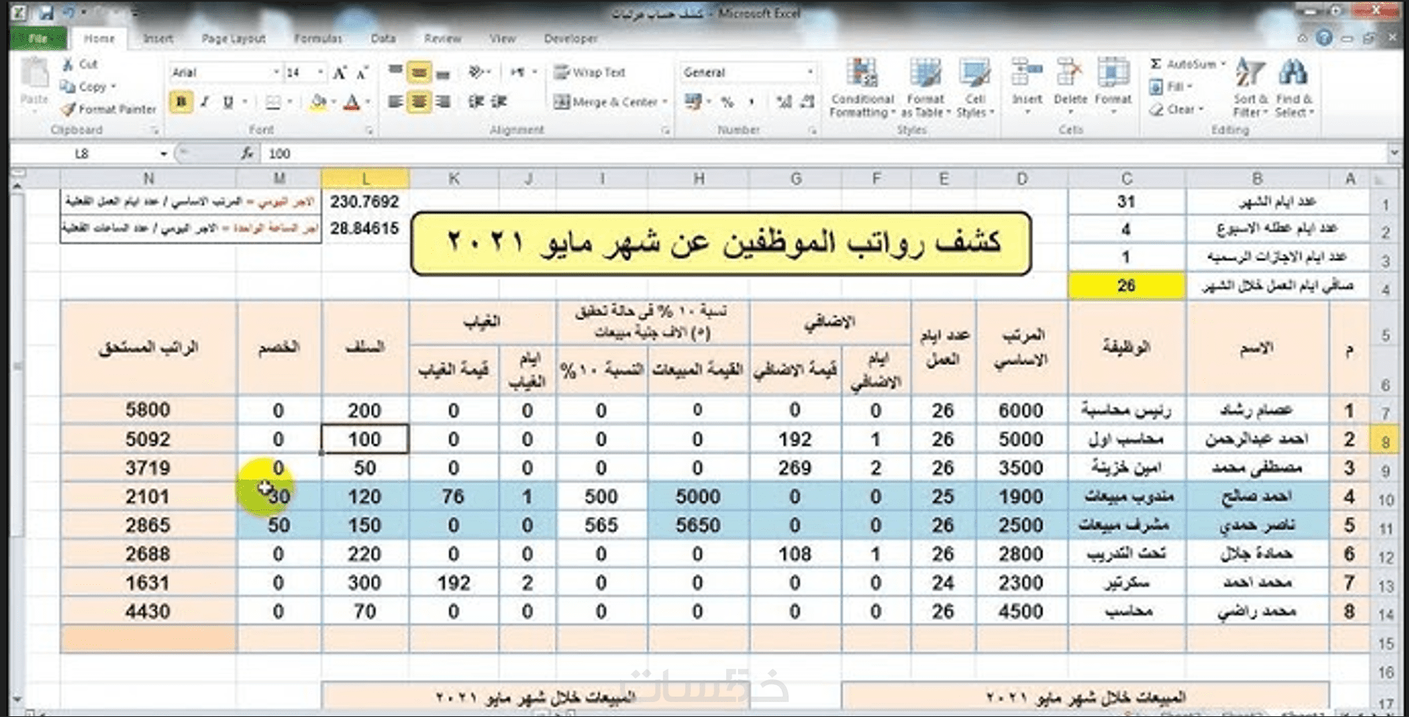Open the Clear dropdown in Editing
Screen dimensions: 1409x717
(1177, 110)
